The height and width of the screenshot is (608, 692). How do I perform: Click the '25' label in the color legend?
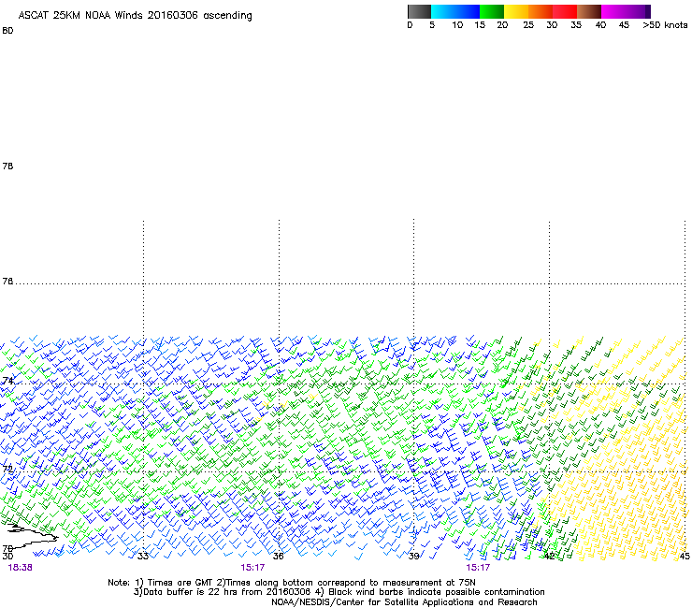click(528, 25)
